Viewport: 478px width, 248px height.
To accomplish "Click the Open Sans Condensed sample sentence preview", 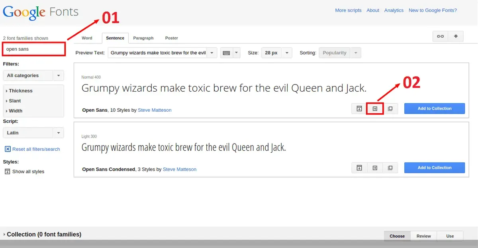I will coord(184,148).
